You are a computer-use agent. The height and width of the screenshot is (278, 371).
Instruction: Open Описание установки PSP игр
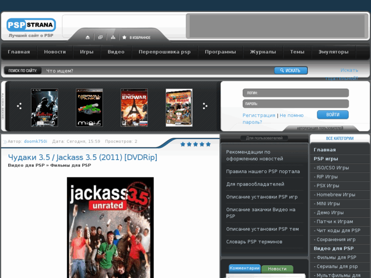tap(262, 197)
